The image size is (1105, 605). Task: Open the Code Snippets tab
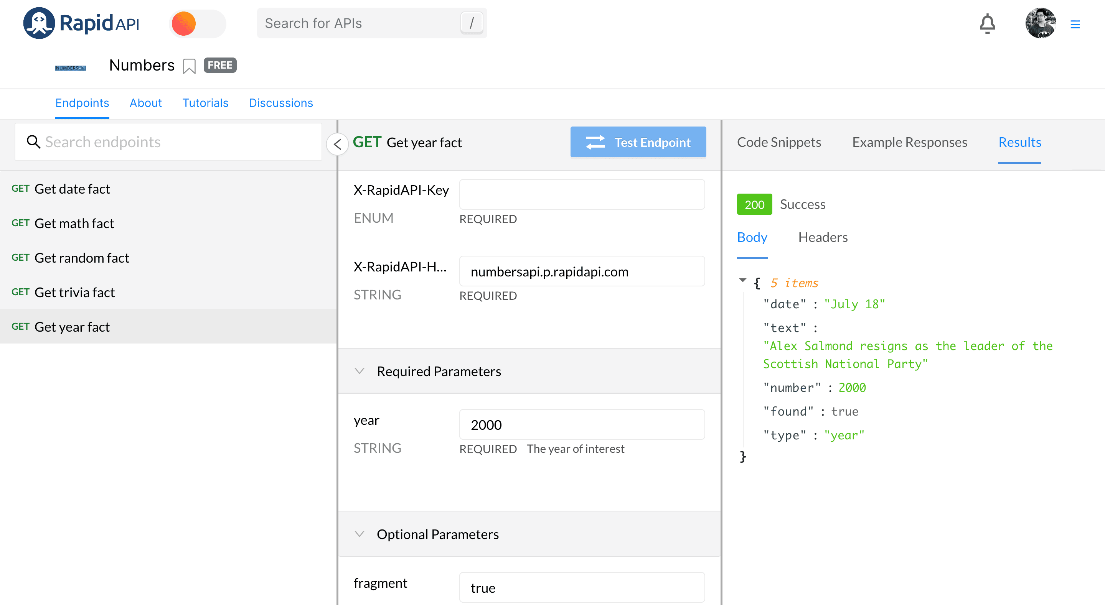click(x=779, y=142)
